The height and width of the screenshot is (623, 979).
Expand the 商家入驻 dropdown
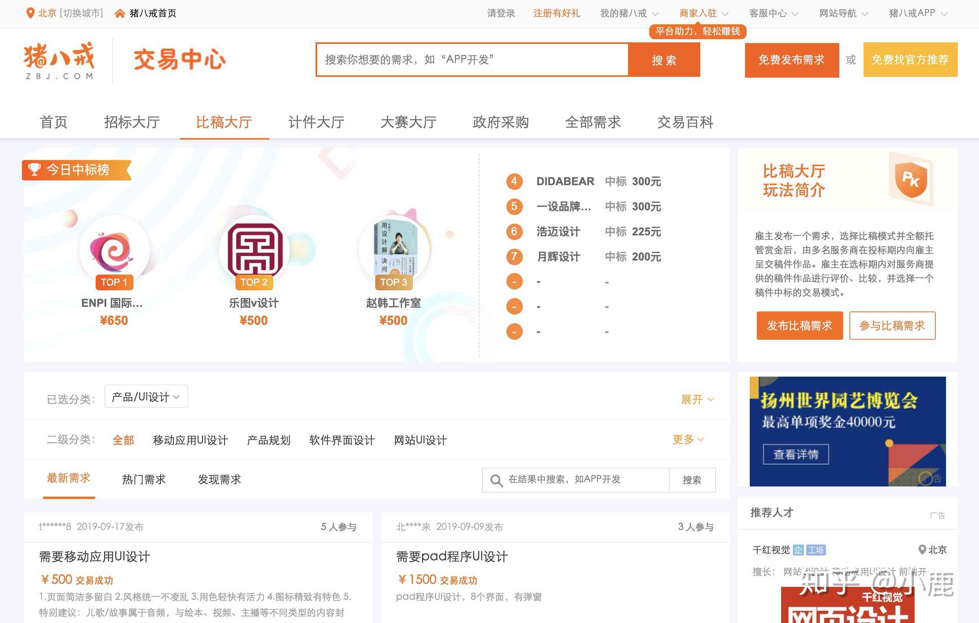[x=703, y=13]
